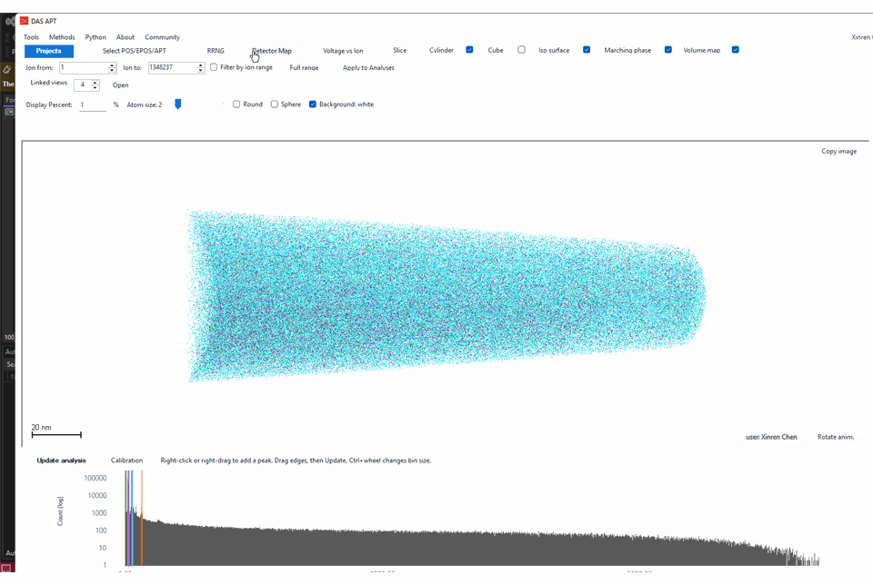Viewport: 873px width, 585px height.
Task: Select the Cylinder label
Action: [x=442, y=50]
